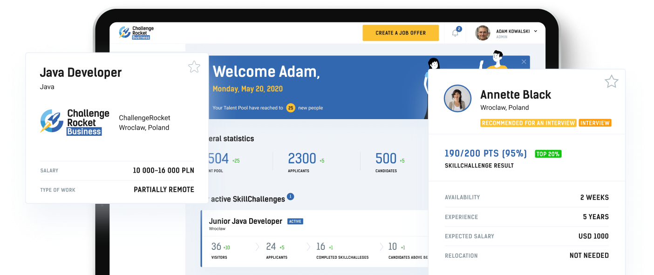Screen dimensions: 654x275
Task: Star the Annette Black candidate card
Action: (x=611, y=82)
